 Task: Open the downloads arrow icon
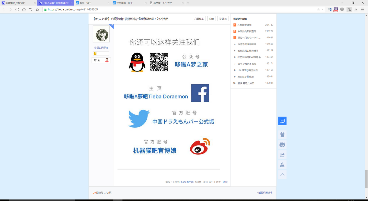(x=356, y=9)
